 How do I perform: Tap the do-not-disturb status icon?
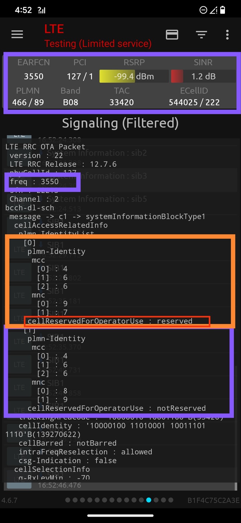tap(203, 10)
